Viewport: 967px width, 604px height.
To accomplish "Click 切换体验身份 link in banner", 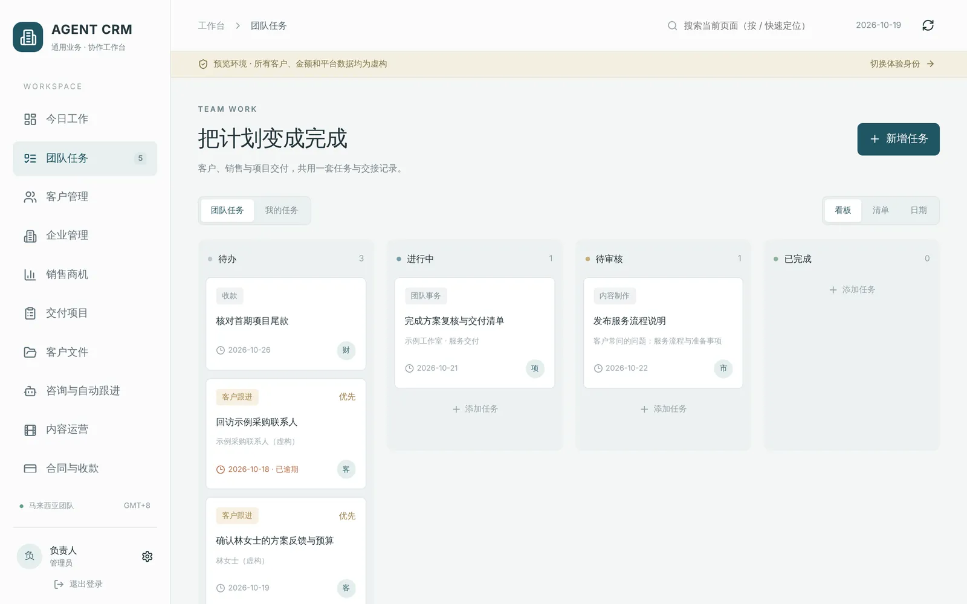I will click(x=902, y=64).
